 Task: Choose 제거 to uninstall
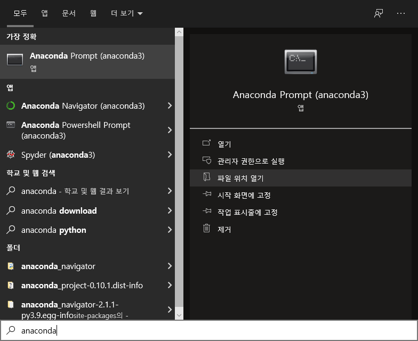301,229
